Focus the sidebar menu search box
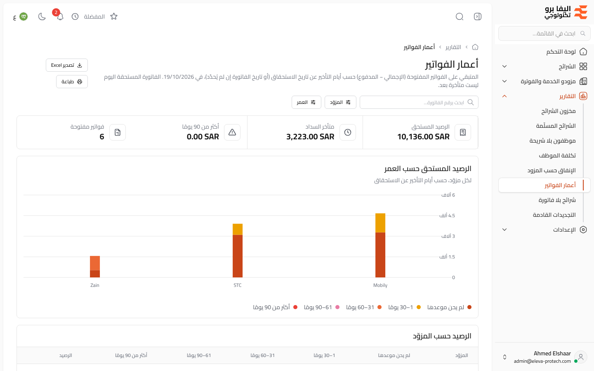 coord(544,33)
